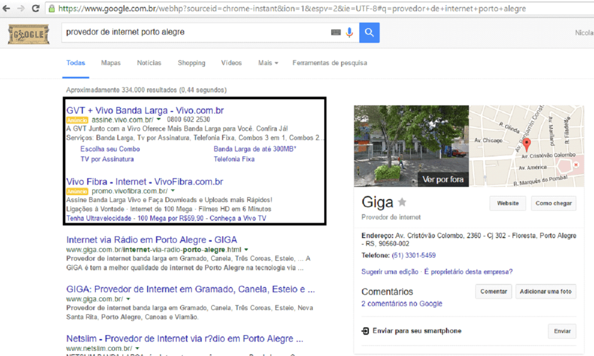The height and width of the screenshot is (356, 594).
Task: Click the phone number 0800 602 2530
Action: pos(189,120)
